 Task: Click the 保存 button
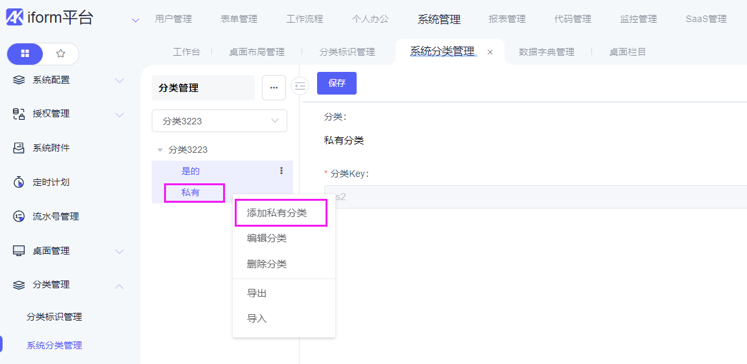[337, 83]
